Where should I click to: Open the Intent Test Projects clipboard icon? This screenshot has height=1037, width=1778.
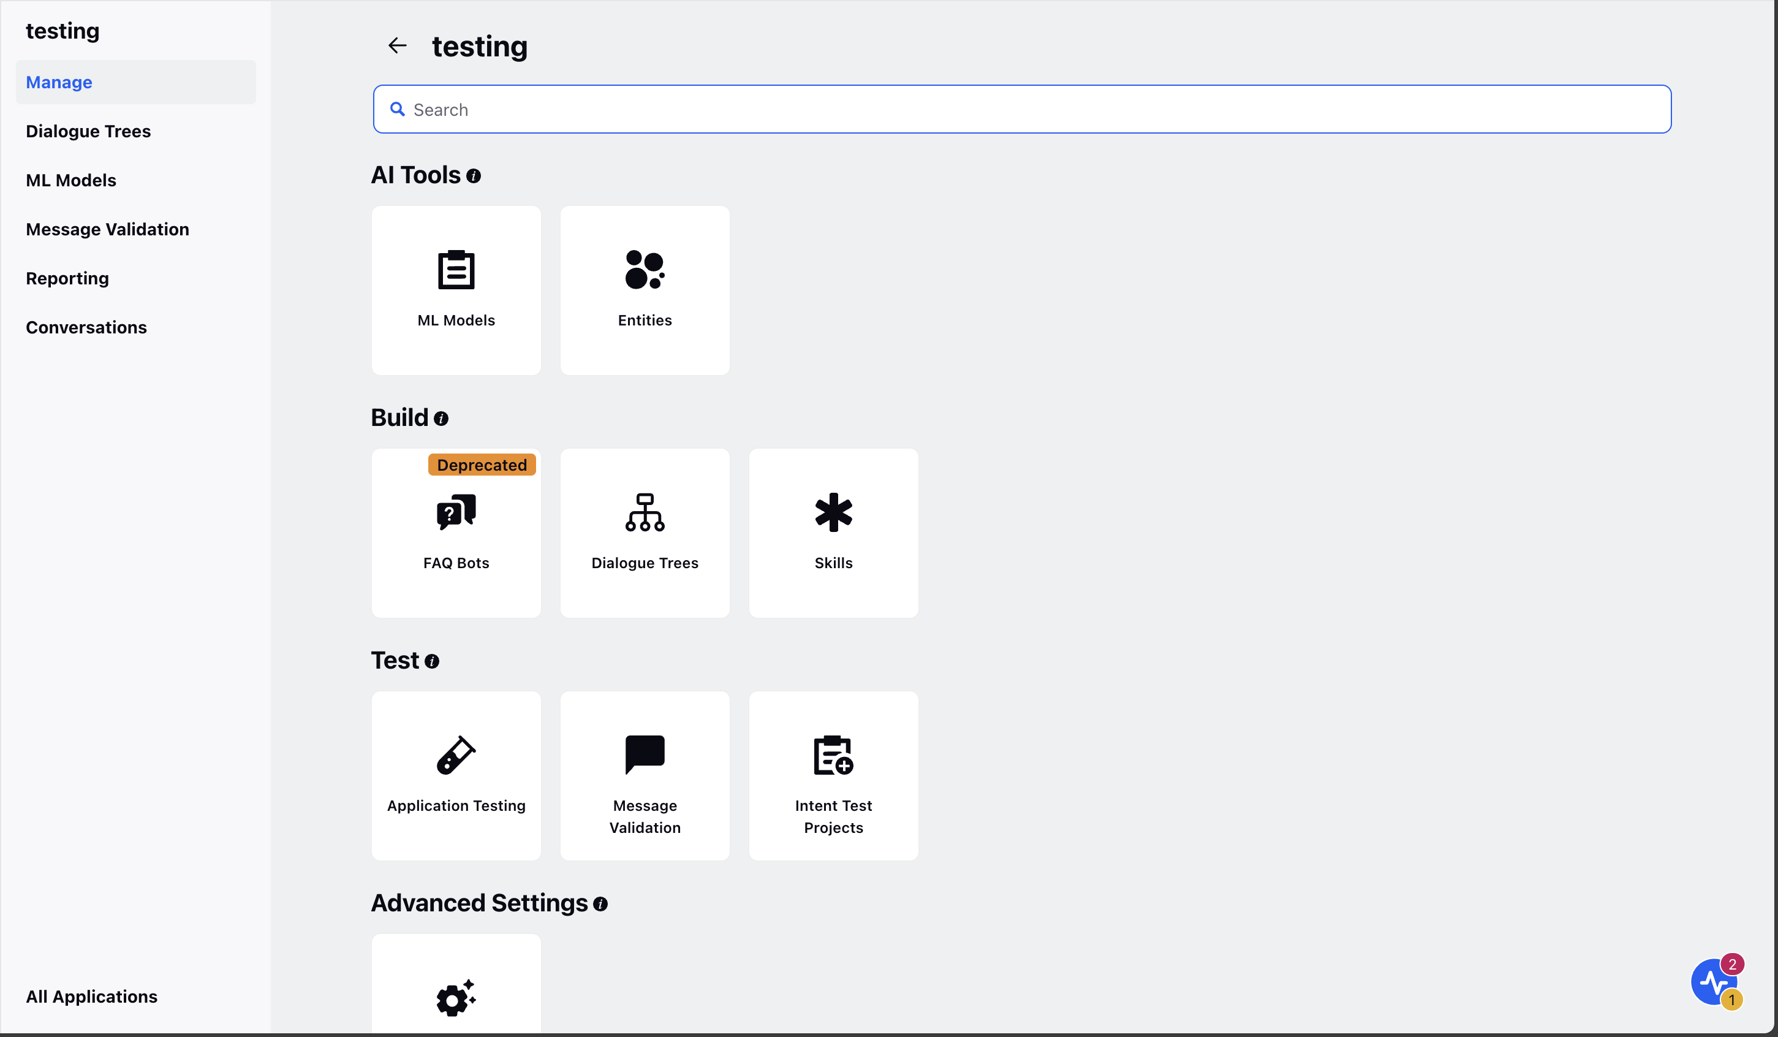click(834, 755)
